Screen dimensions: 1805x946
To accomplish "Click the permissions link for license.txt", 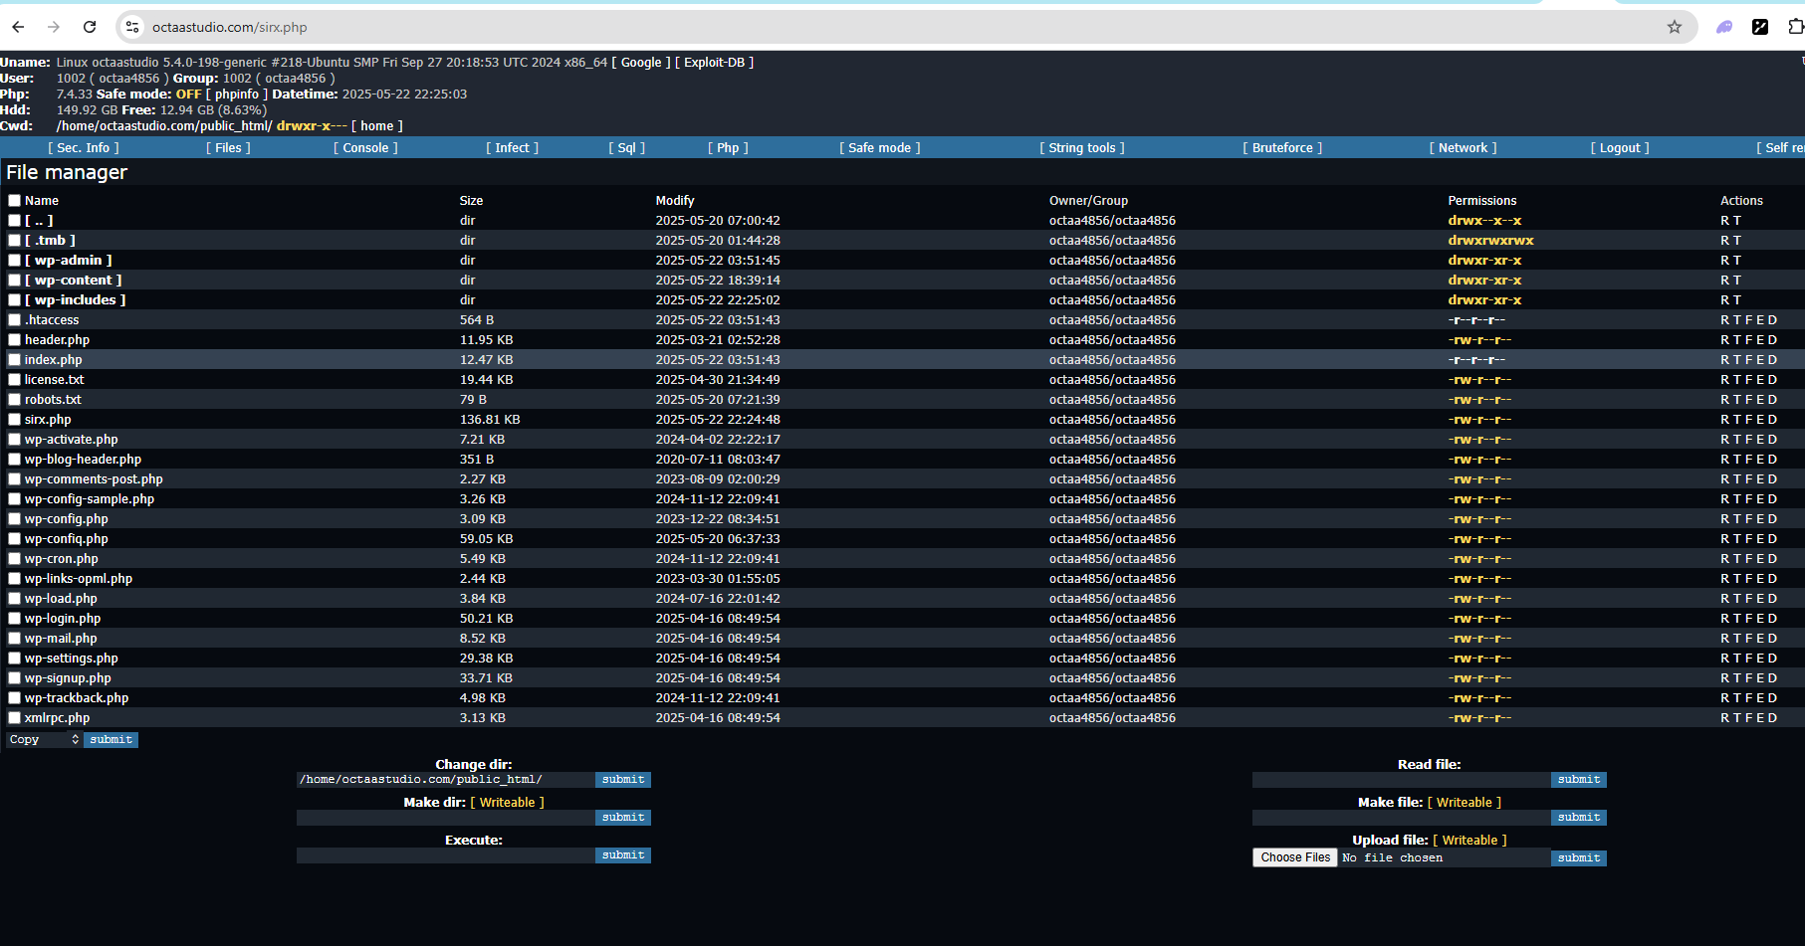I will tap(1479, 379).
